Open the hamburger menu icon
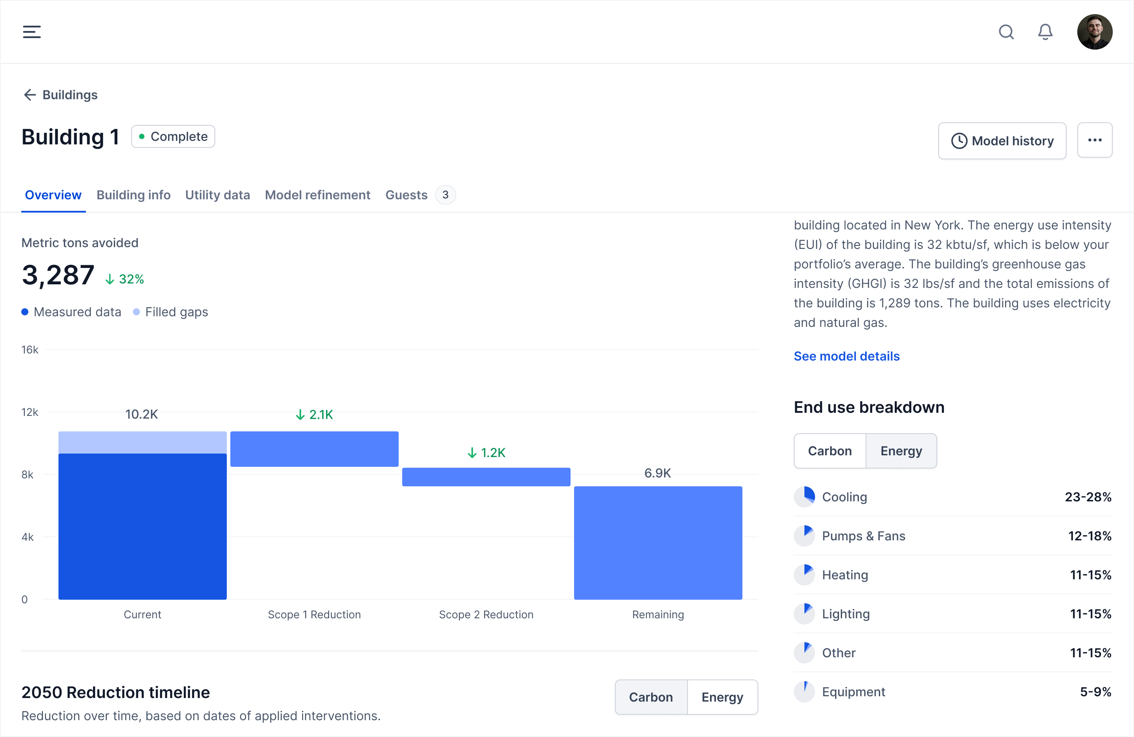Screen dimensions: 1134x737 [31, 32]
